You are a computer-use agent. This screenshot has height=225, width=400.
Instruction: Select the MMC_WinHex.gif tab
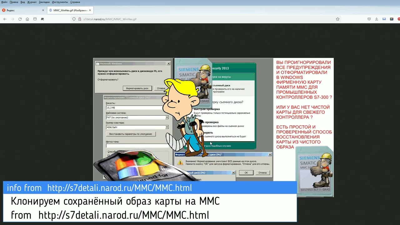pos(70,10)
